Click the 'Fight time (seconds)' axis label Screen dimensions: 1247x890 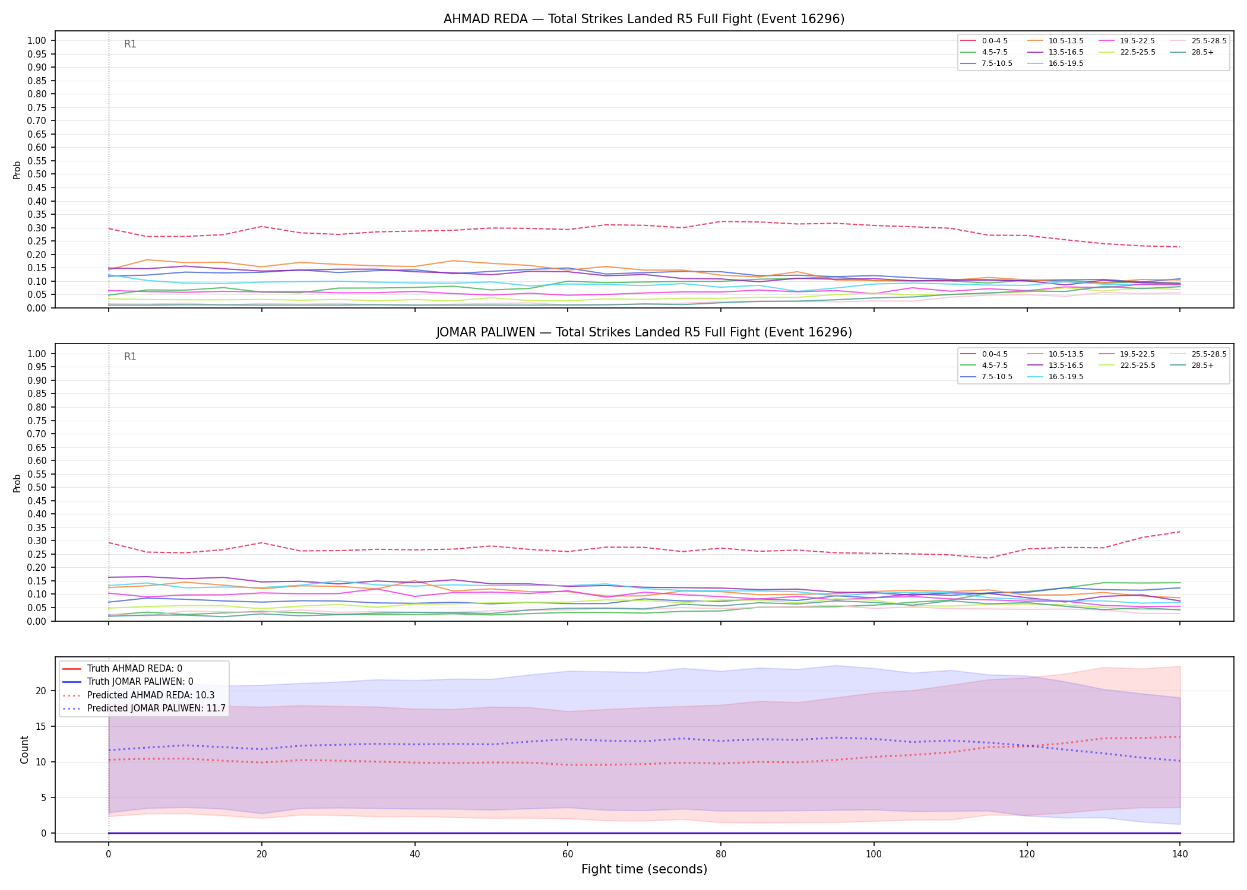(644, 869)
